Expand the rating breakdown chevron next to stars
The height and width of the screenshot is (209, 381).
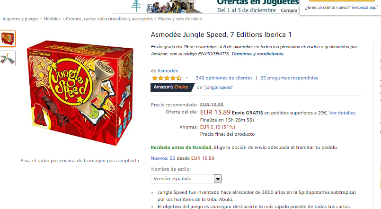click(x=186, y=78)
